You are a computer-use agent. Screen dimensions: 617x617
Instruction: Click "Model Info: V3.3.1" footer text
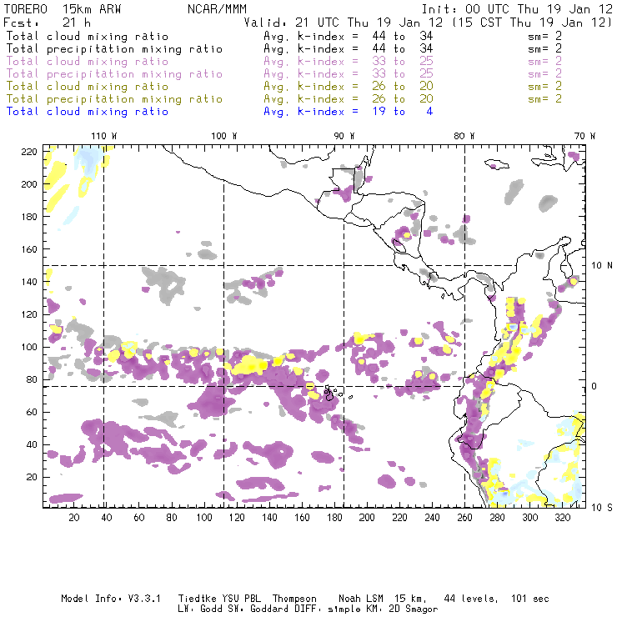(x=111, y=599)
